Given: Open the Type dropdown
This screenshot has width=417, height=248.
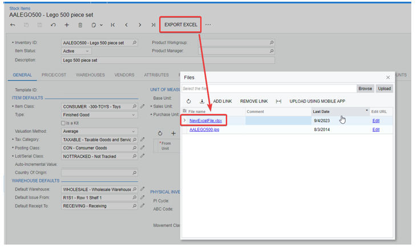Looking at the screenshot, I should click(134, 115).
